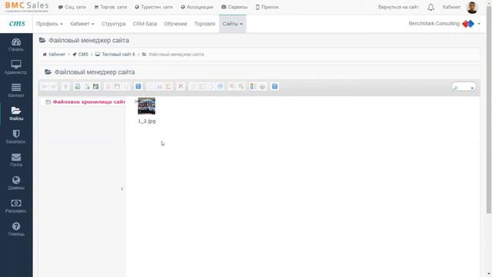Open Ассоциации in the top bar
Image resolution: width=492 pixels, height=277 pixels.
click(197, 7)
